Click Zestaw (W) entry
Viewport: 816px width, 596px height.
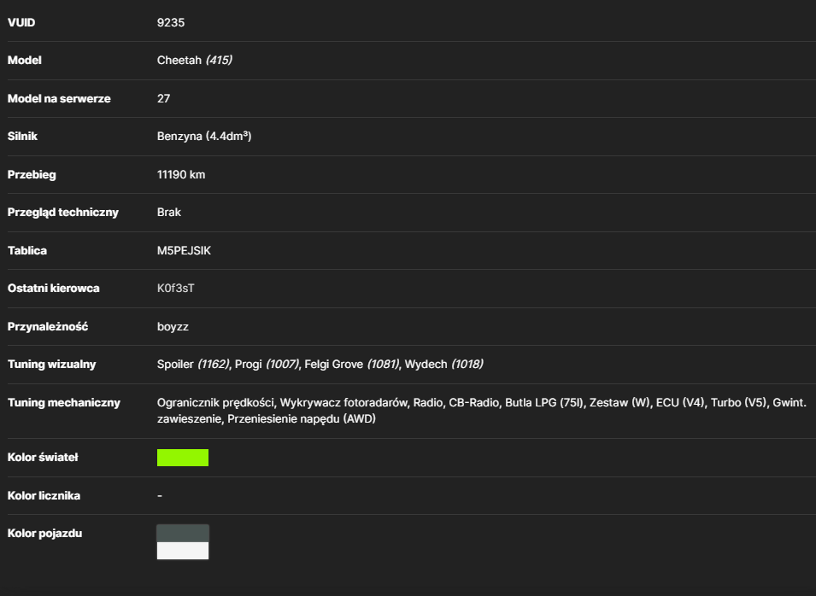point(619,402)
